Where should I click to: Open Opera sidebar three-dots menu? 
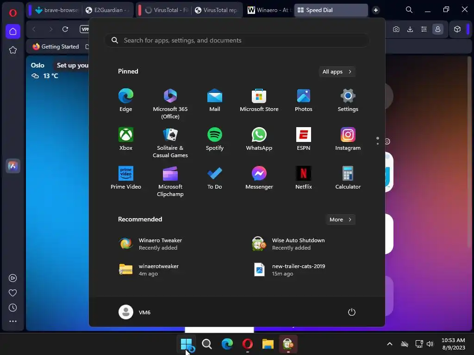12,321
